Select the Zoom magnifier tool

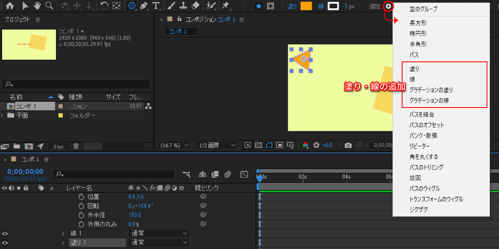49,6
